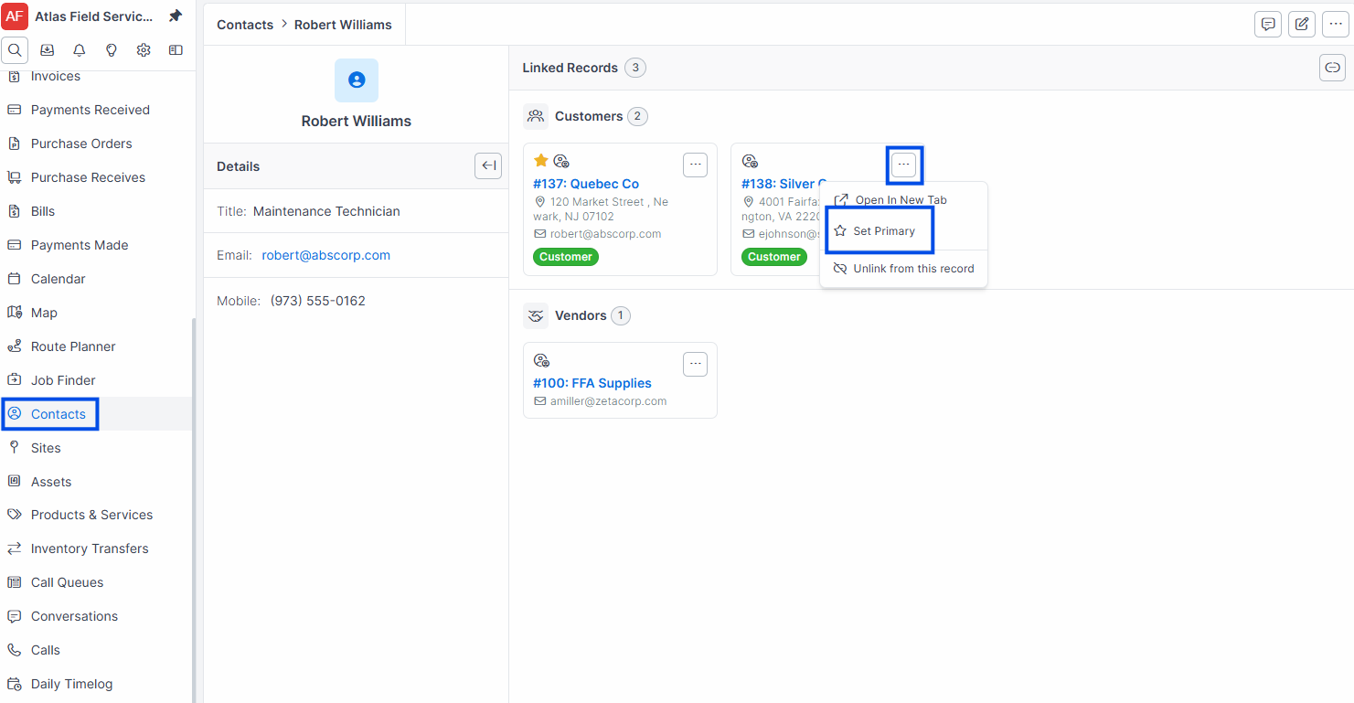1354x703 pixels.
Task: Choose Unlink from this record
Action: pyautogui.click(x=903, y=269)
